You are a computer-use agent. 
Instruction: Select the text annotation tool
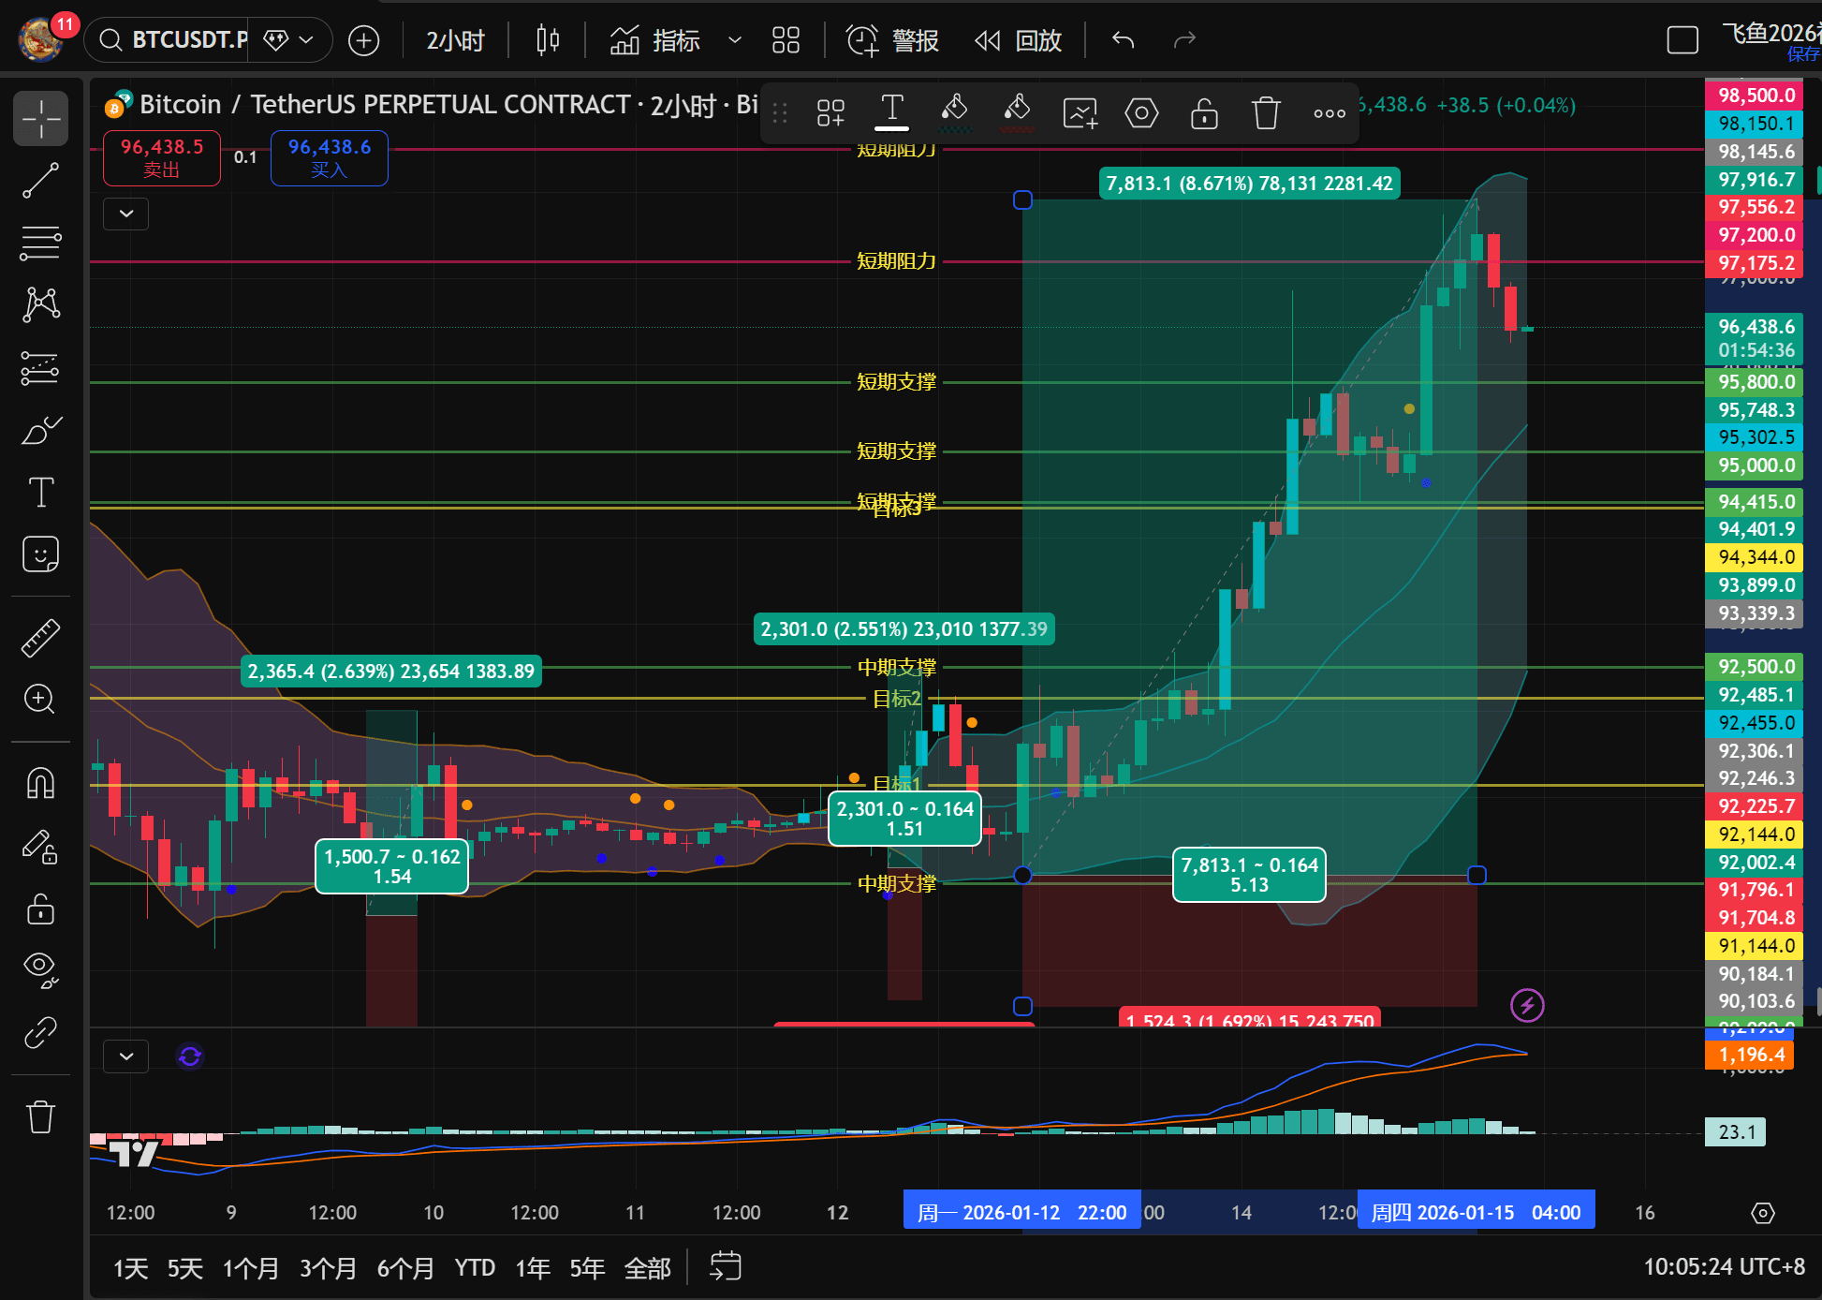click(x=40, y=493)
